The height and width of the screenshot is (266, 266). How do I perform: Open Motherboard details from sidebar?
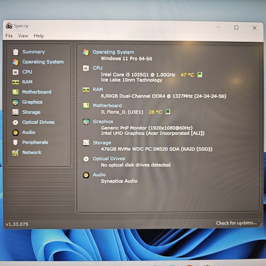click(36, 92)
